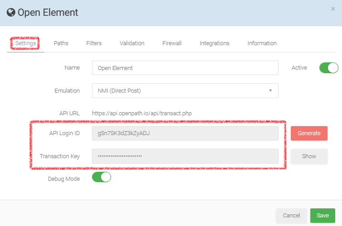Expand the Emulation dropdown

[x=185, y=90]
